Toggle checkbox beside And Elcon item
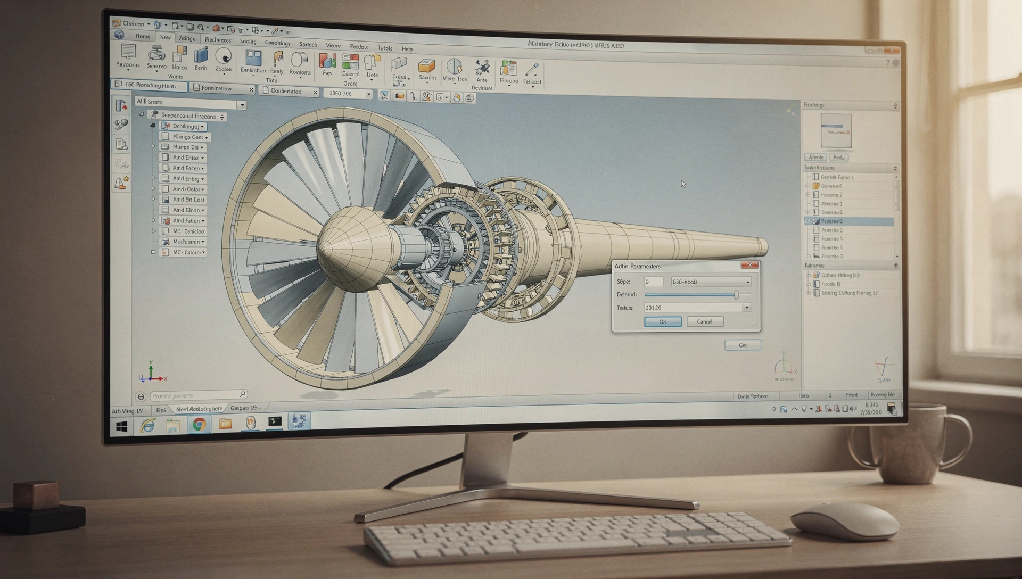The height and width of the screenshot is (579, 1022). (x=166, y=210)
